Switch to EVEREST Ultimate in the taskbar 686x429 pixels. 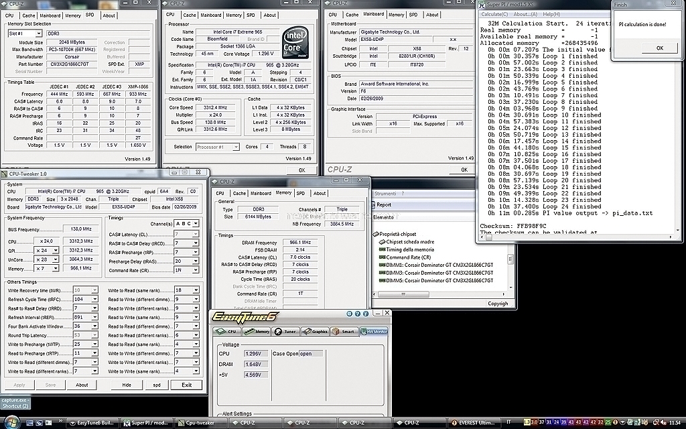[475, 423]
